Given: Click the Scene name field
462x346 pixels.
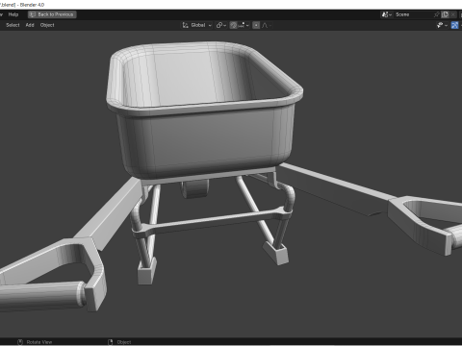Looking at the screenshot, I should point(413,14).
